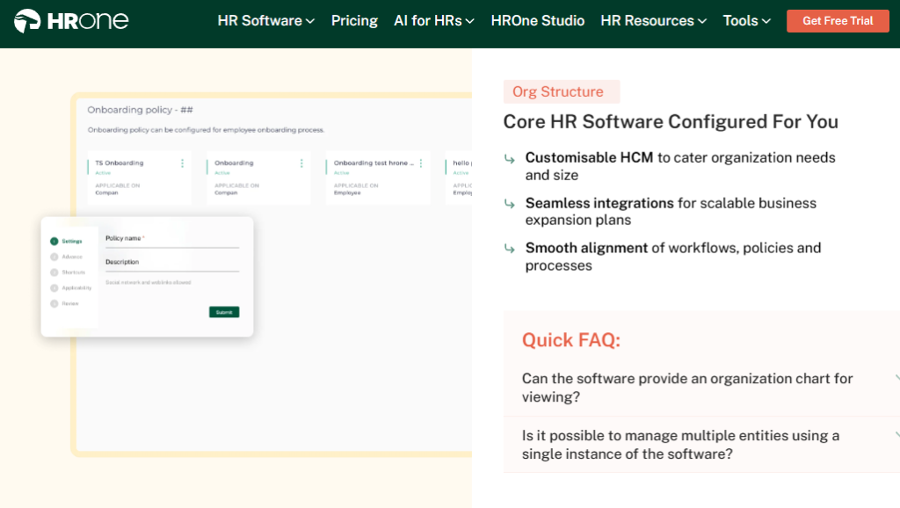The image size is (900, 508).
Task: Open the Tools dropdown menu
Action: point(746,21)
